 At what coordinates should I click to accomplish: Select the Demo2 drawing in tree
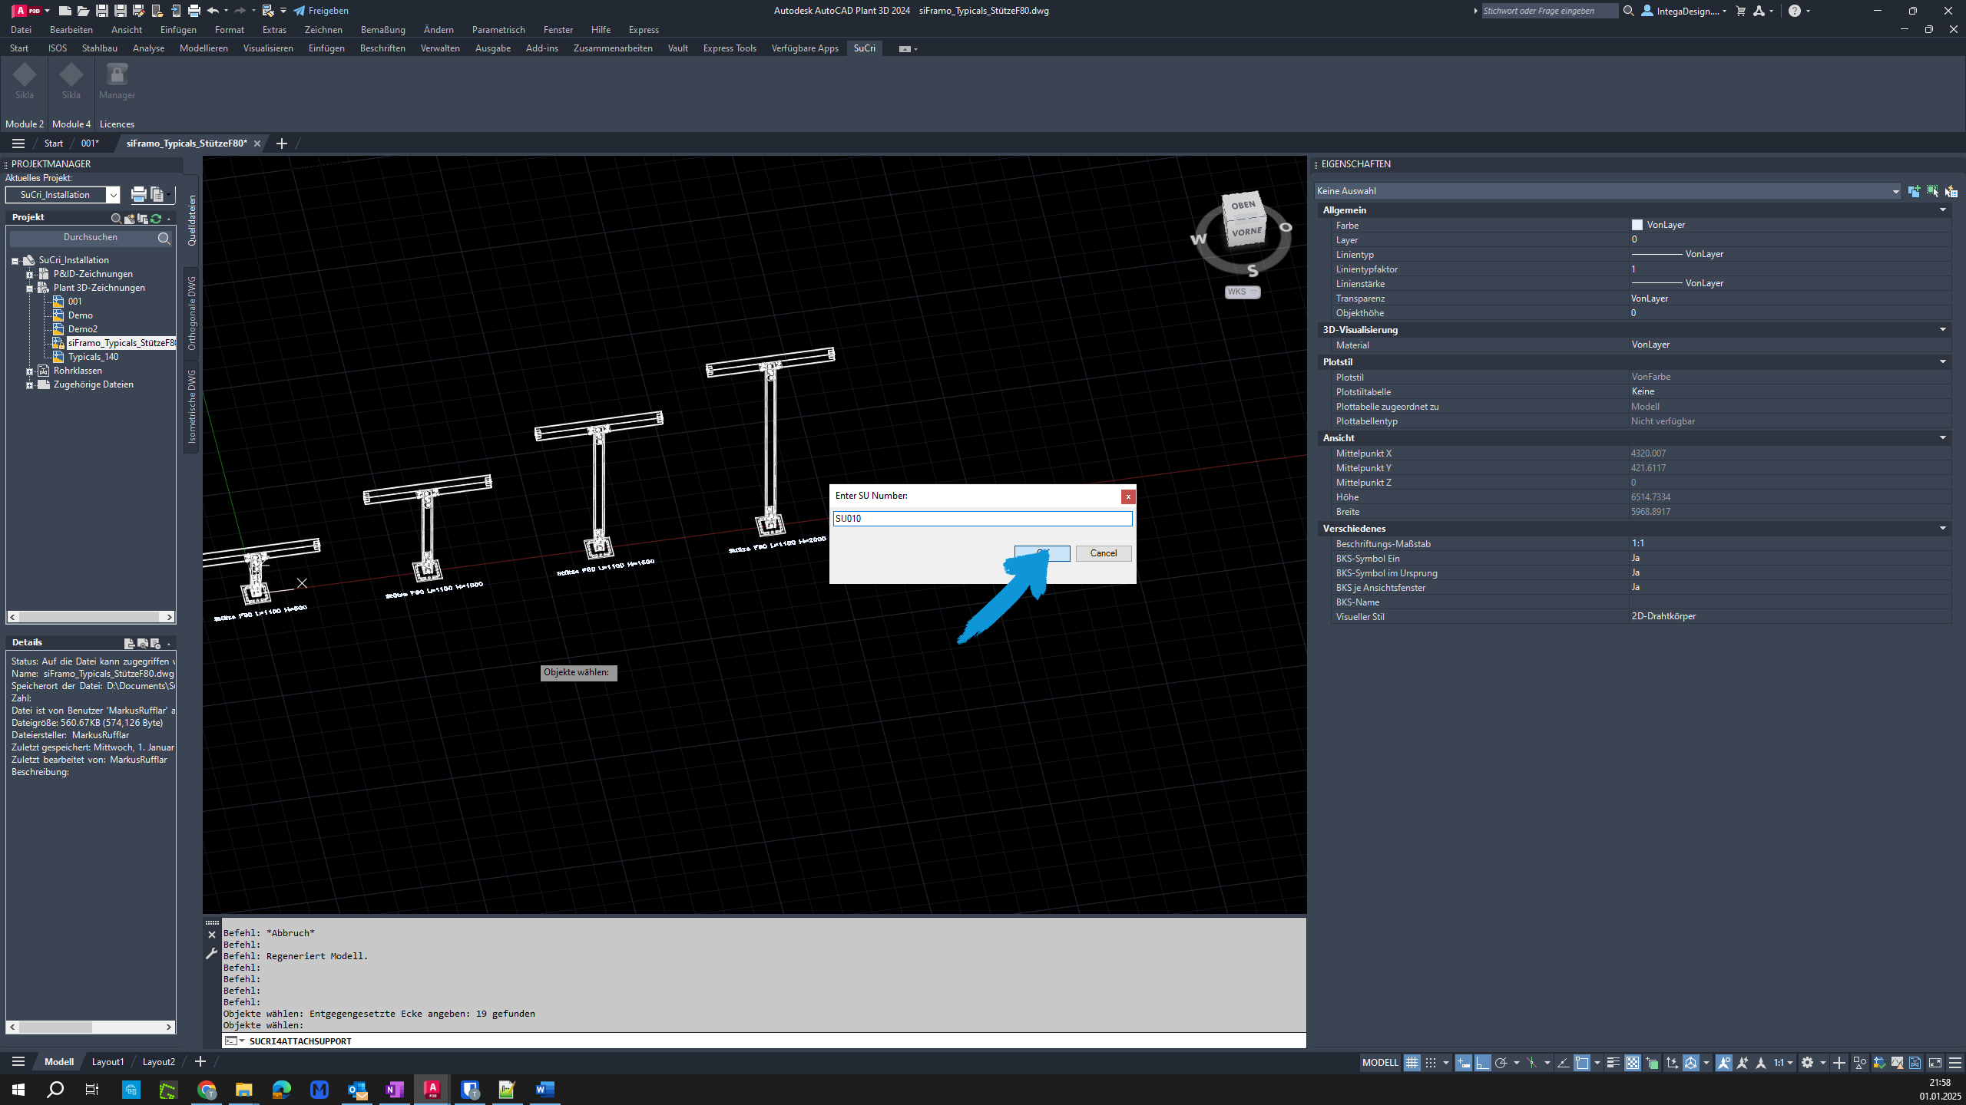[82, 329]
